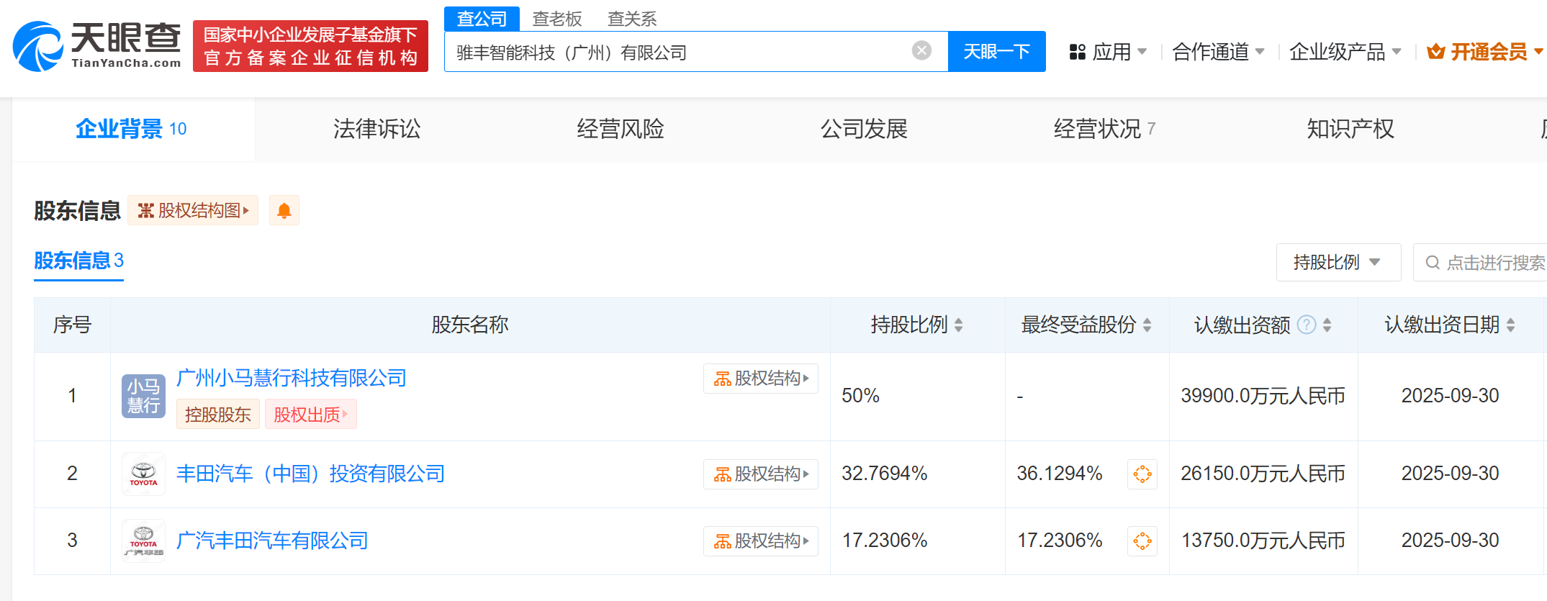
Task: Open 广州小马慧行科技有限公司 company link
Action: [292, 378]
